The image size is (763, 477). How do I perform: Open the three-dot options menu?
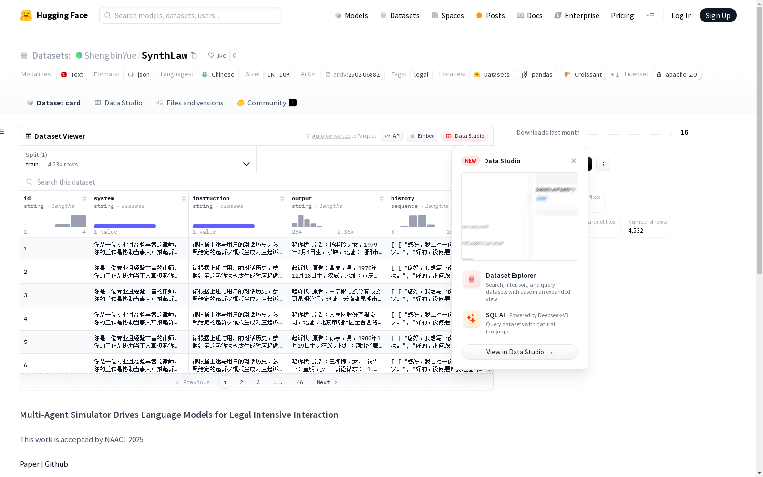[x=603, y=164]
